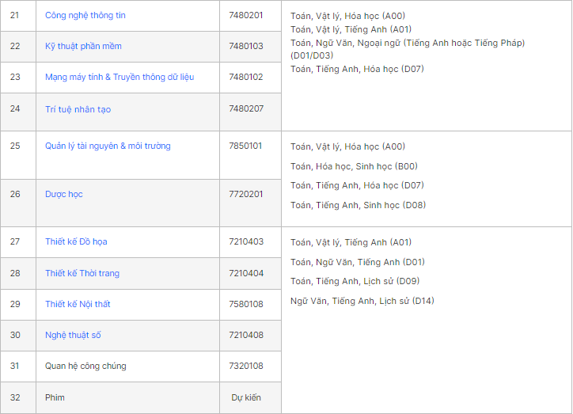Click major code 7480201
The image size is (573, 414).
point(246,16)
